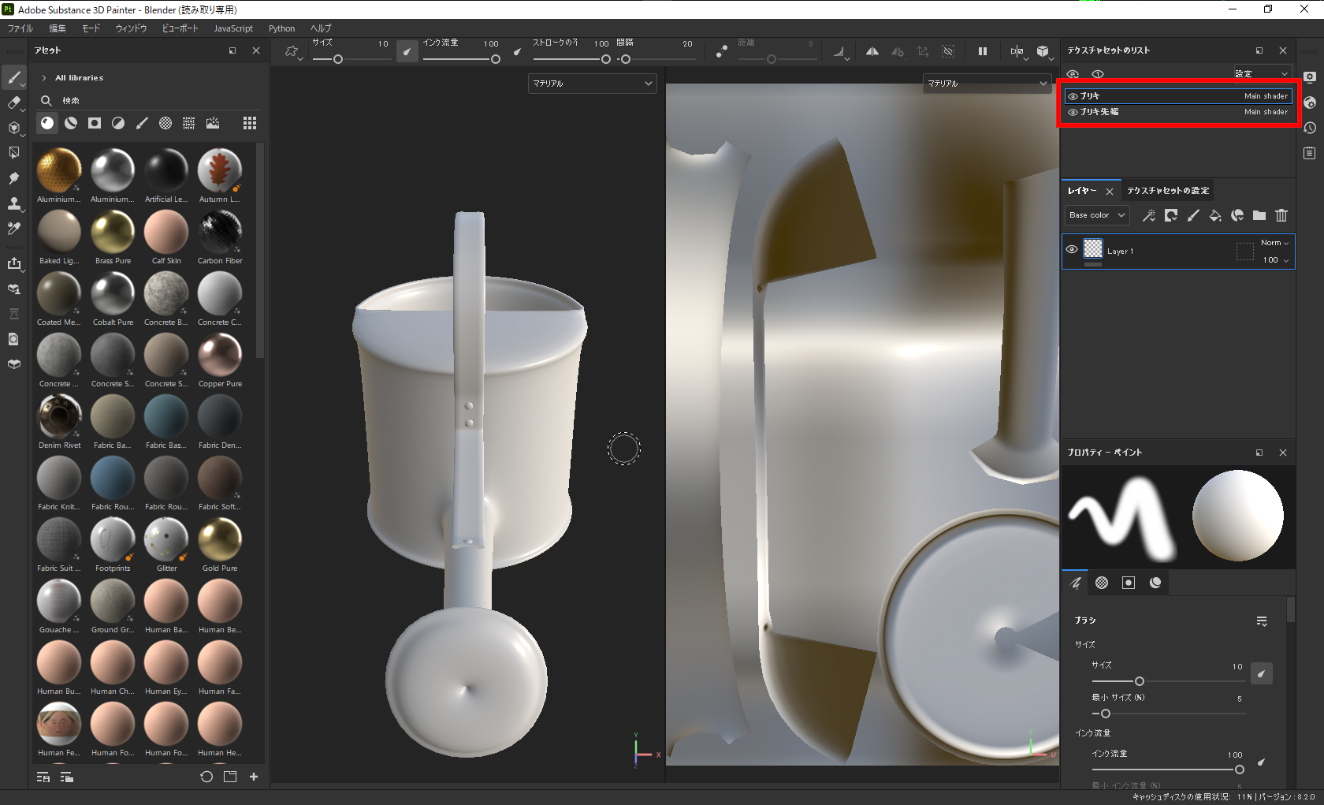Adjust the インク流量 slider in top toolbar
The width and height of the screenshot is (1324, 805).
461,59
